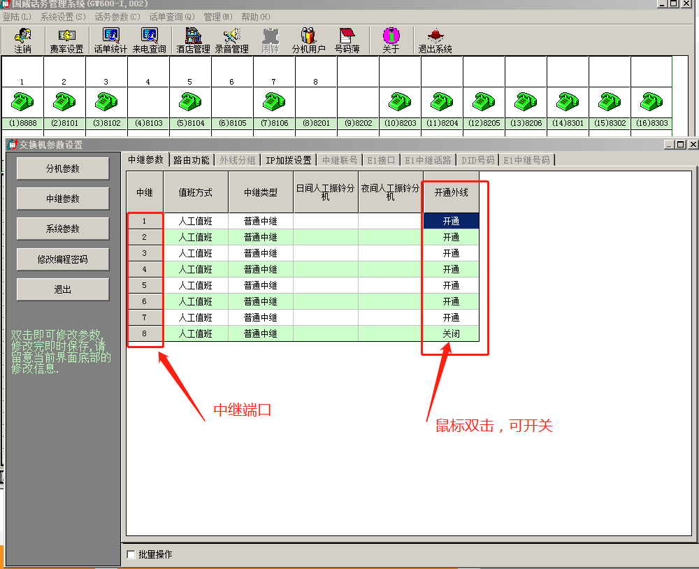Select extension label (6)8105
The width and height of the screenshot is (699, 569).
tap(232, 123)
